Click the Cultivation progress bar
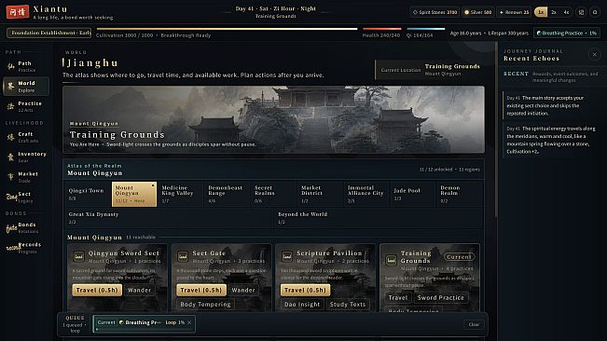This screenshot has width=607, height=341. 227,29
